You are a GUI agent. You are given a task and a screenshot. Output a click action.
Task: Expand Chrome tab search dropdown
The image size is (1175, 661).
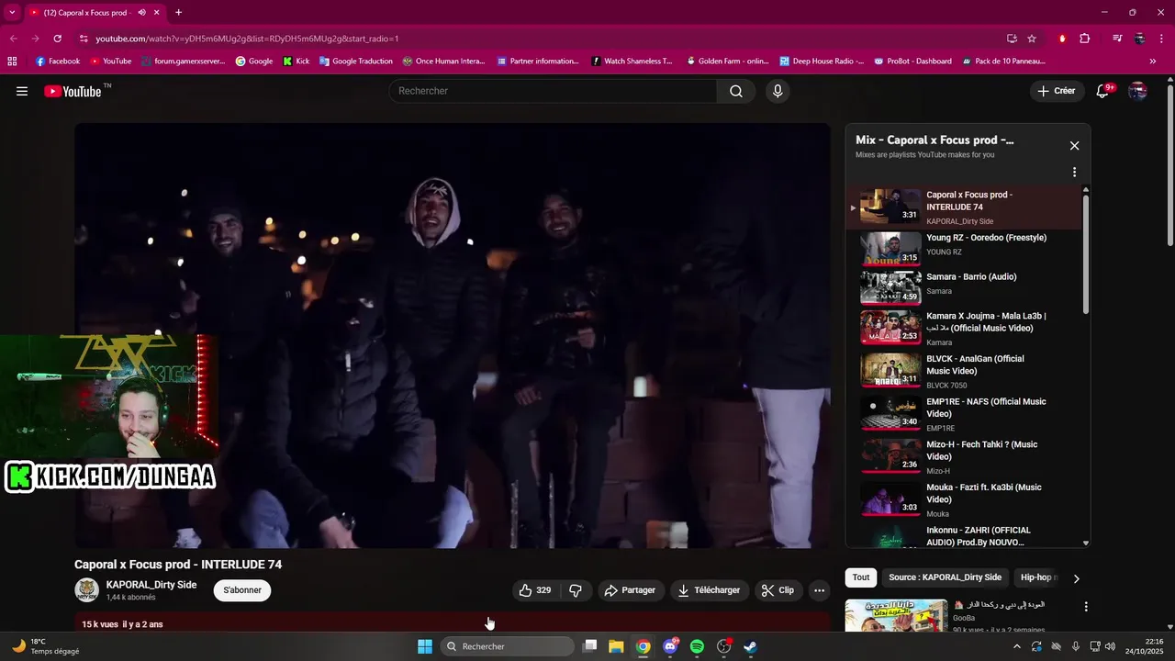click(12, 13)
